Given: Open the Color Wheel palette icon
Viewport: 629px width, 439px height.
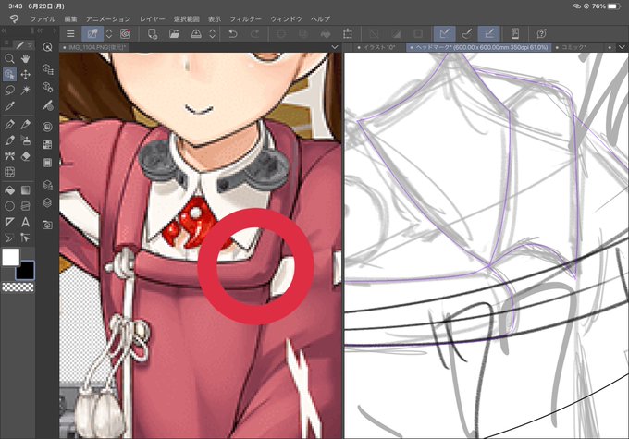Looking at the screenshot, I should click(x=47, y=128).
